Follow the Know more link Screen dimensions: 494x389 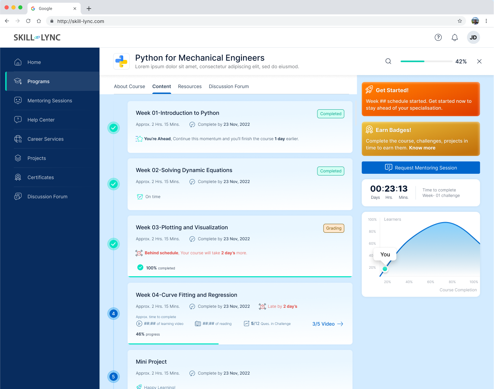(x=422, y=148)
